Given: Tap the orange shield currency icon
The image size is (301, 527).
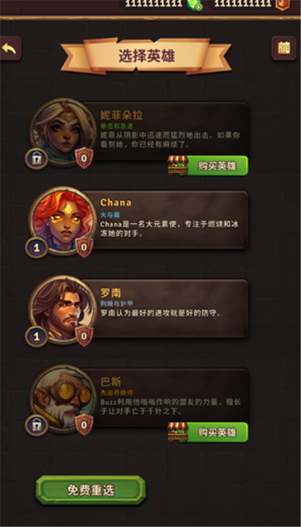Looking at the screenshot, I should (283, 4).
